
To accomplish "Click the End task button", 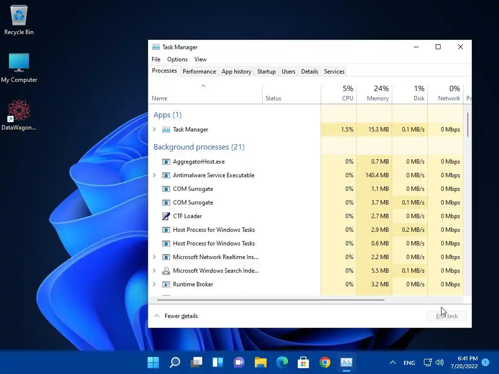I will pos(447,316).
